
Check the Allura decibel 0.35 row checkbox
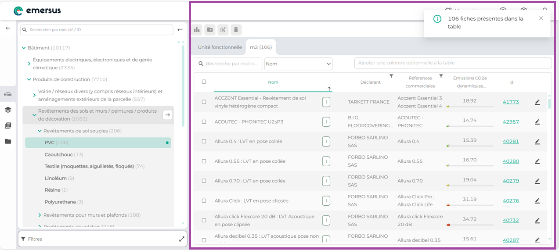click(x=204, y=240)
